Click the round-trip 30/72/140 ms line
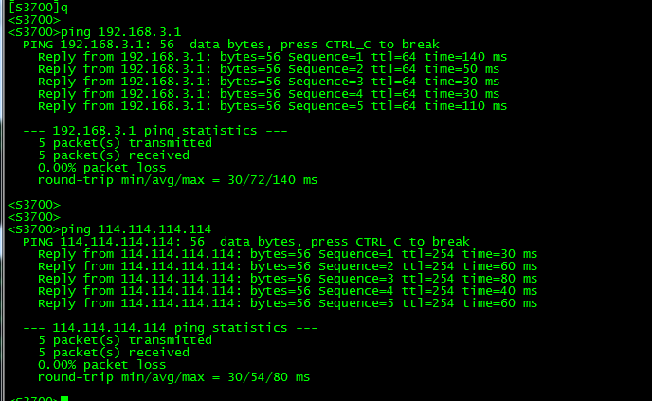Screen dimensions: 652x401 [177, 180]
